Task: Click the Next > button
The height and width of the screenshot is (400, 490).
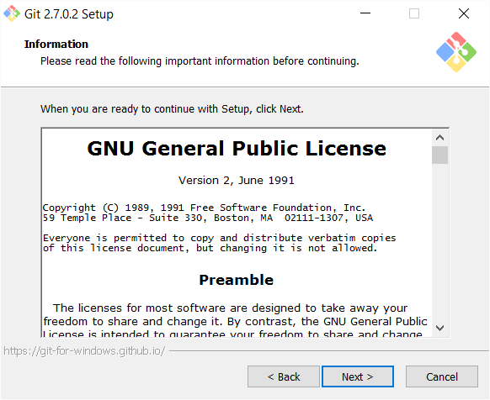Action: point(358,376)
